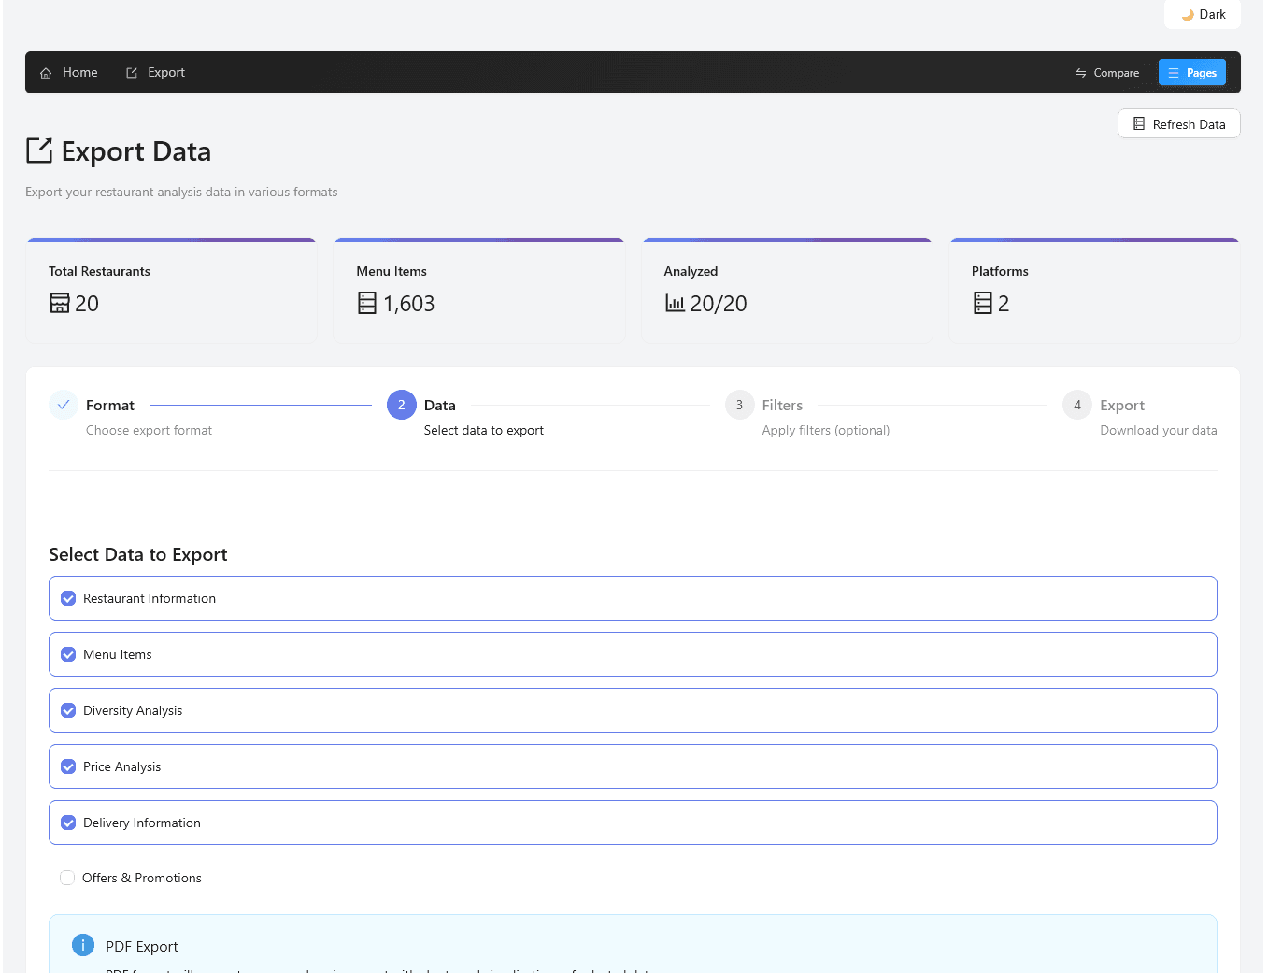
Task: Click the large Export Data heading icon
Action: click(39, 150)
